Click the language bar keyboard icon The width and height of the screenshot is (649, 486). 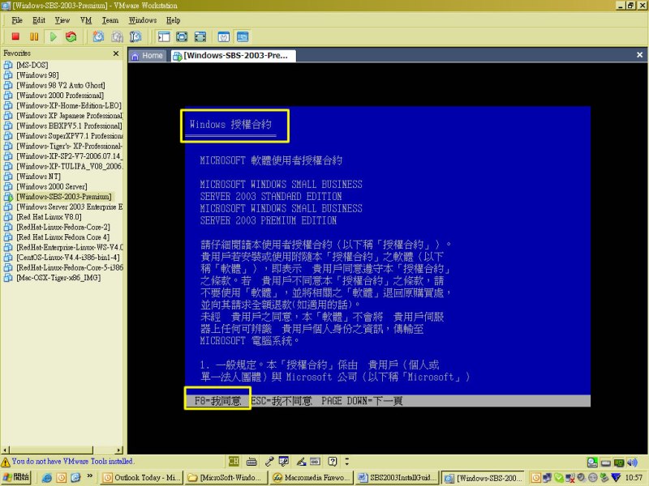coord(251,462)
